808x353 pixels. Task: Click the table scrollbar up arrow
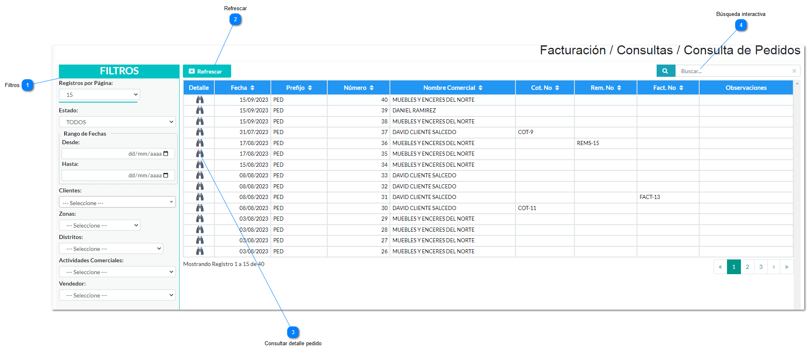click(797, 83)
